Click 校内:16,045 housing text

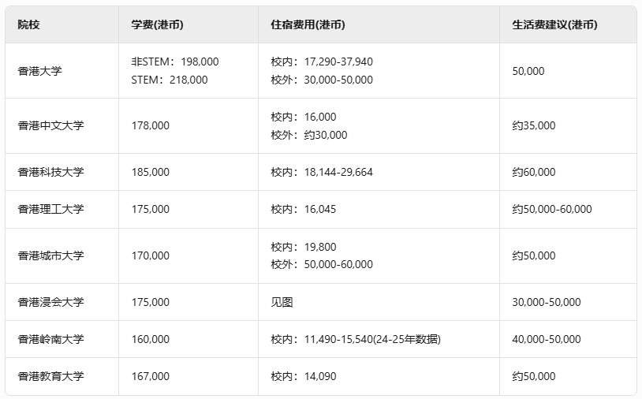coord(304,209)
